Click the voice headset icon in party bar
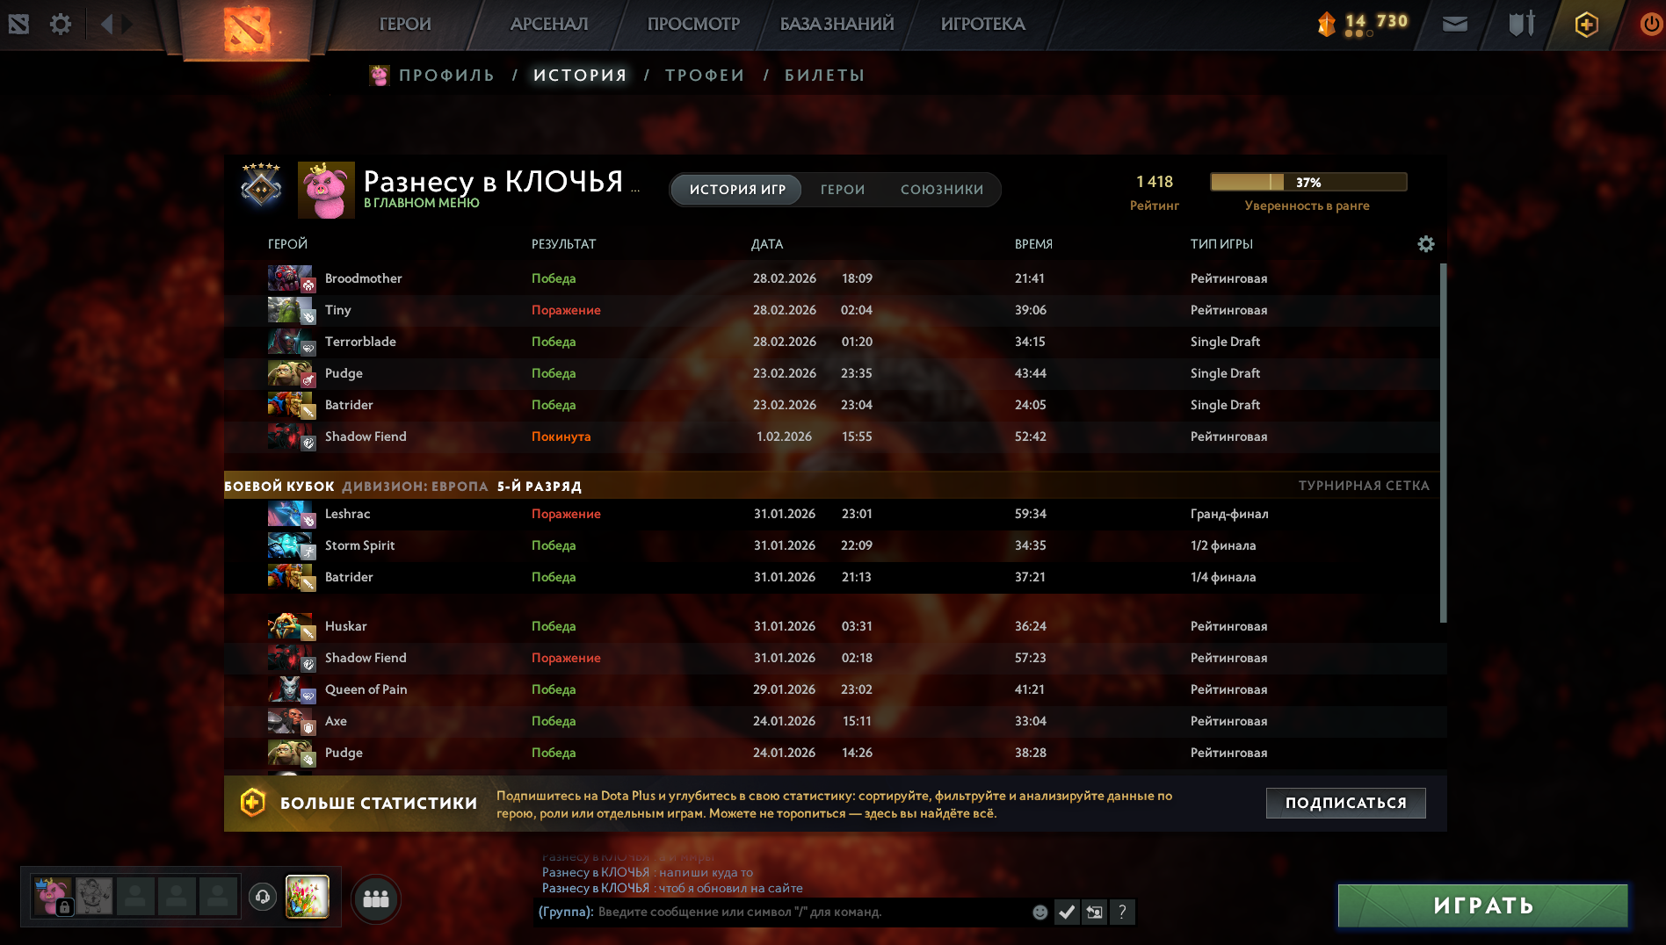This screenshot has height=945, width=1666. pyautogui.click(x=262, y=897)
